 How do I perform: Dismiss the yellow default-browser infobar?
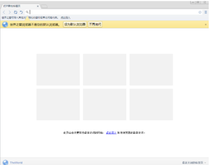[x=206, y=25]
